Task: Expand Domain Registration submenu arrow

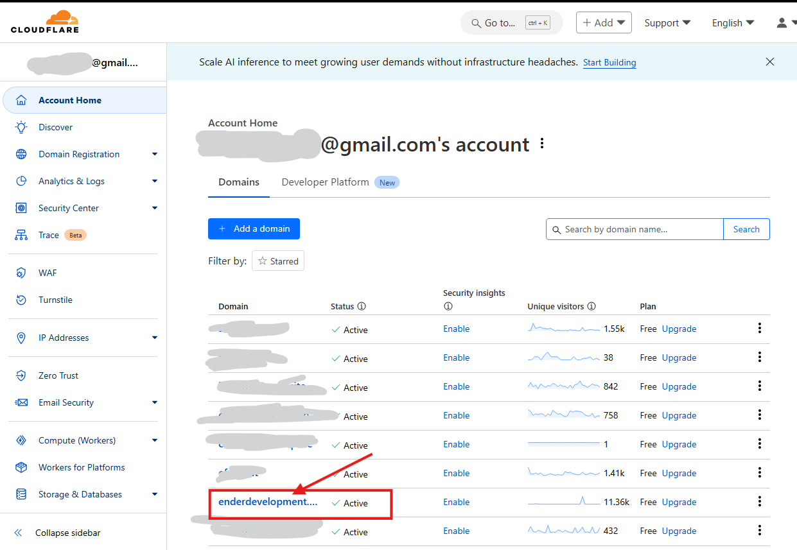Action: (155, 154)
